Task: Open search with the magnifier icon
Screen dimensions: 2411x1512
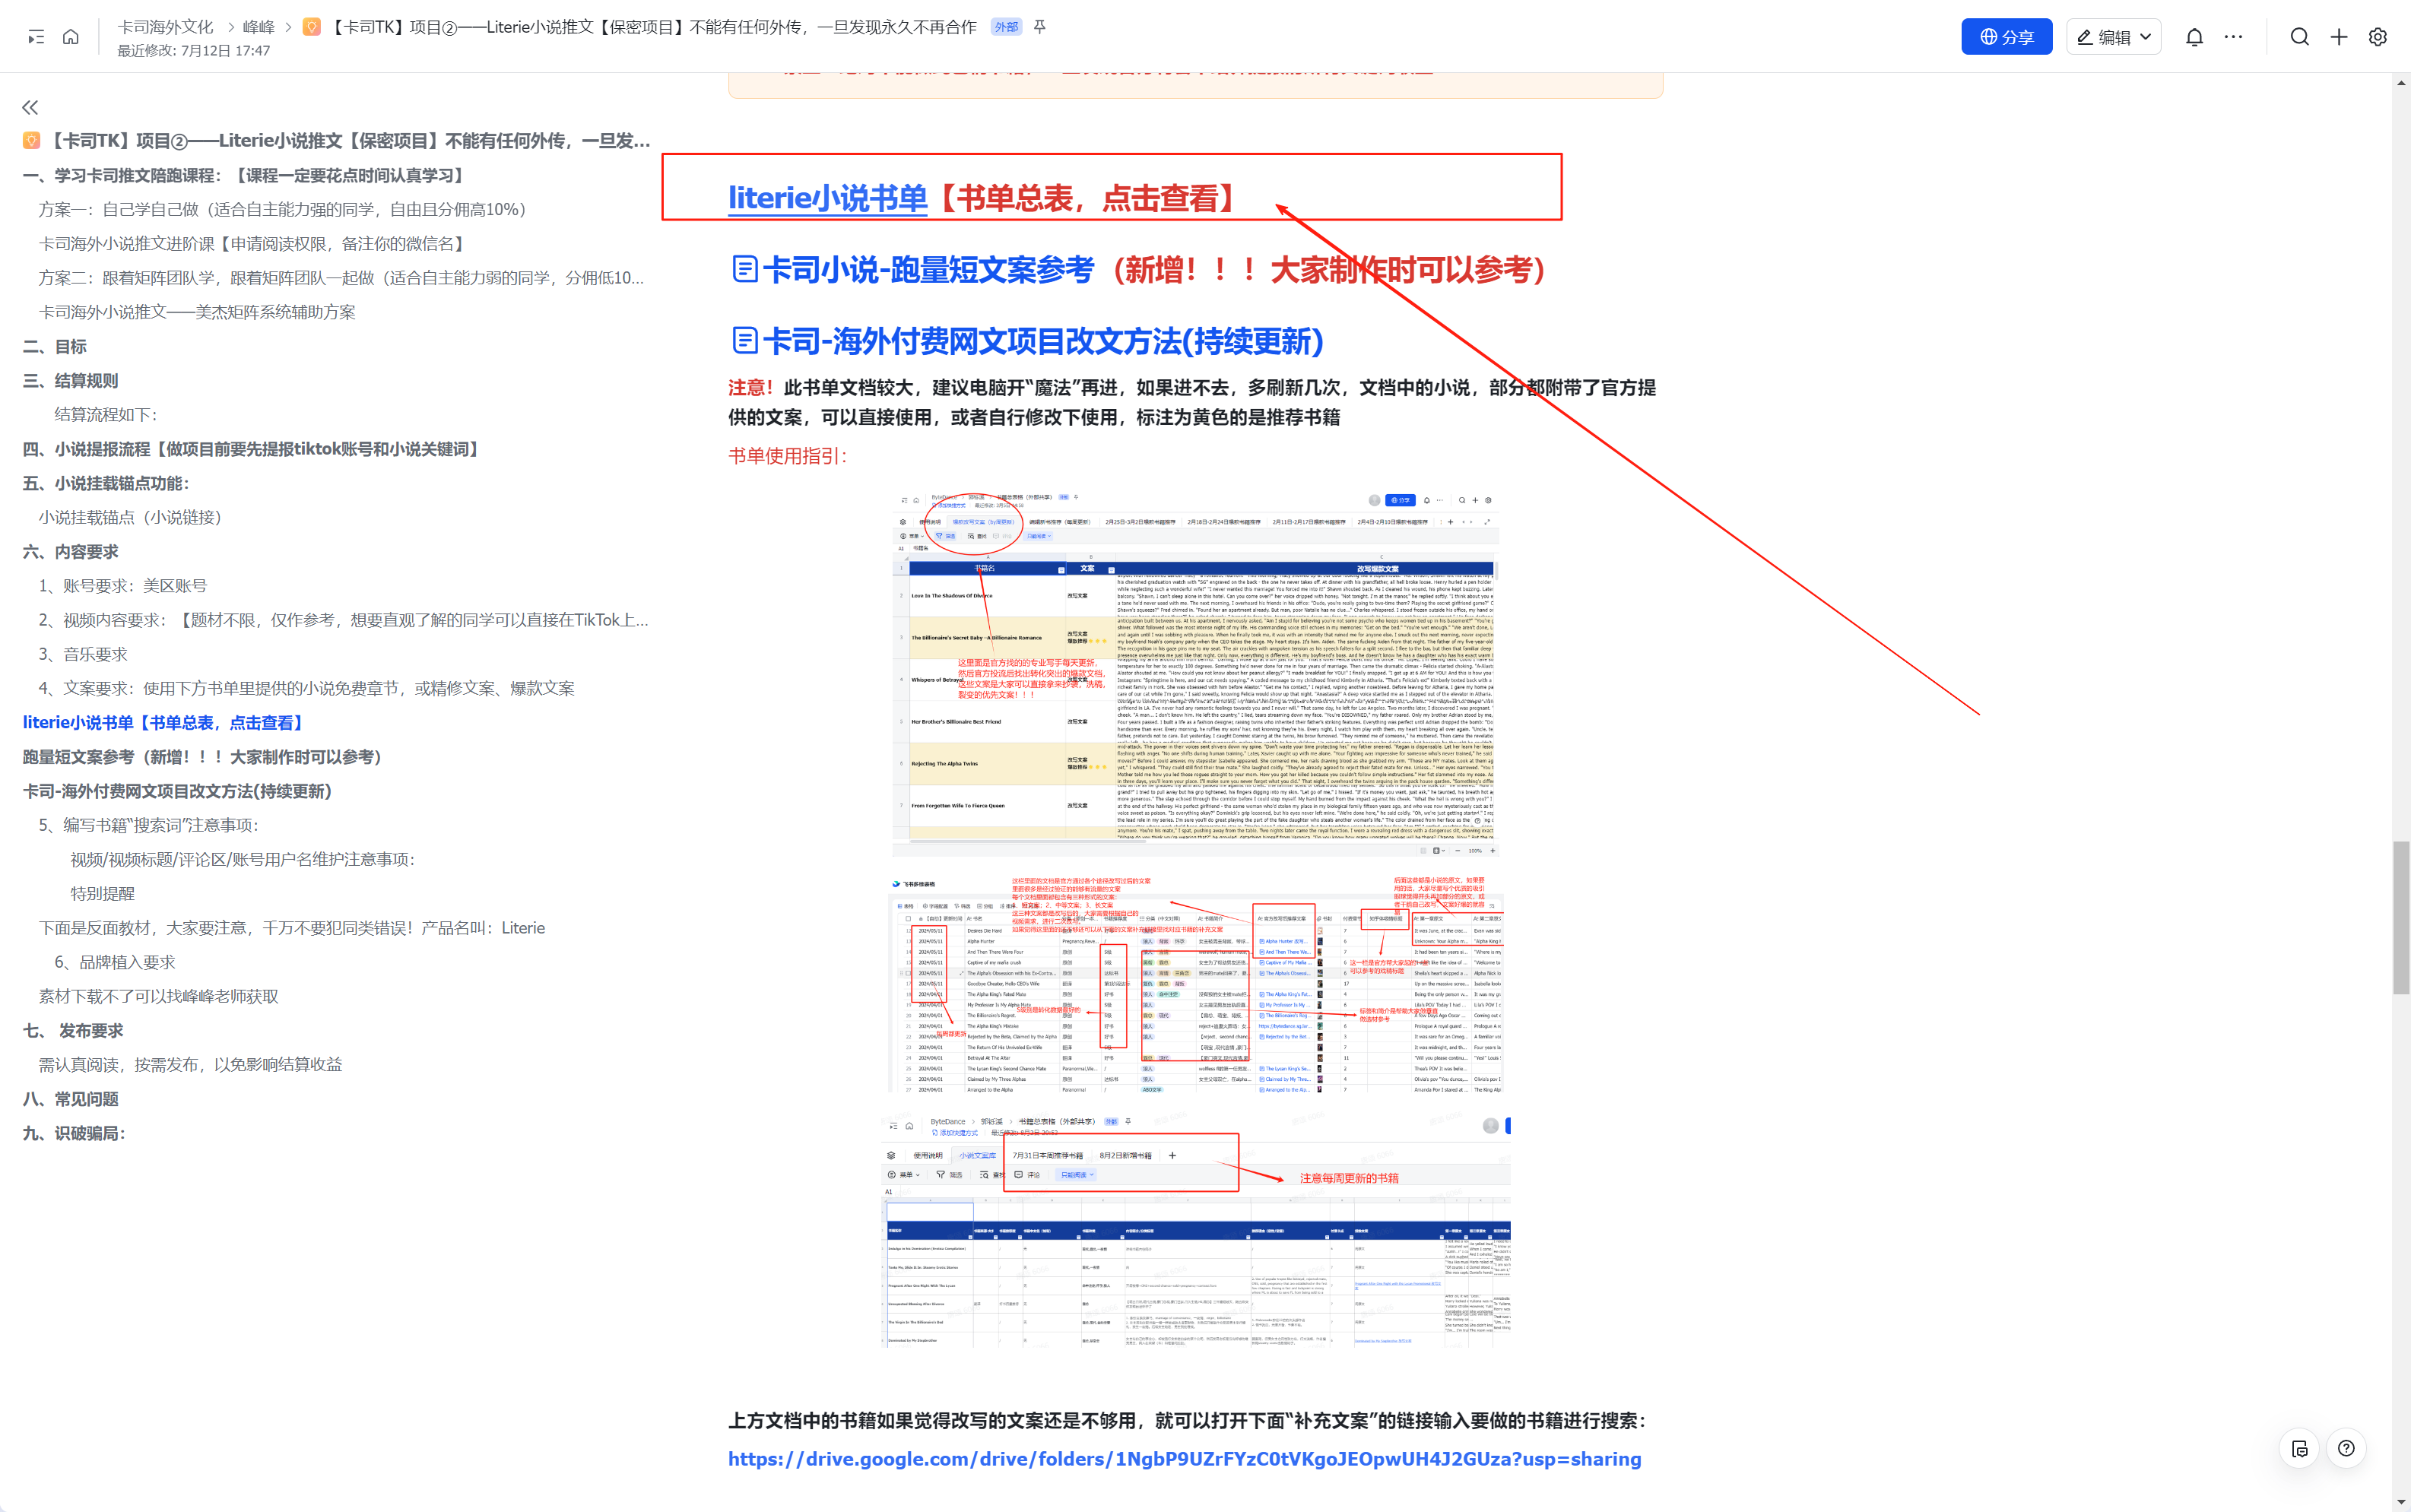Action: pos(2299,37)
